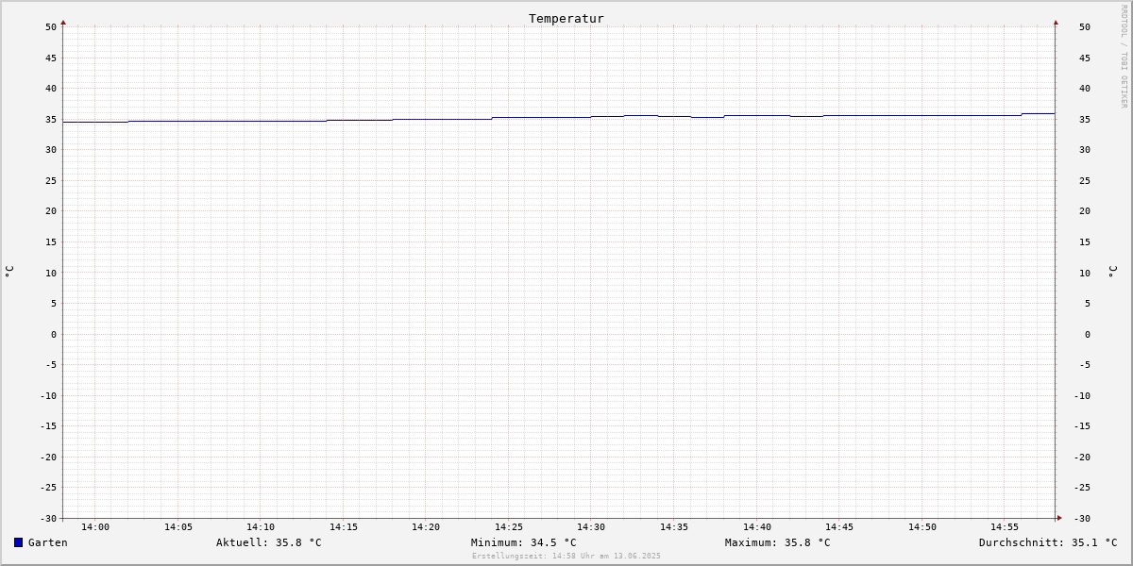Click the 14:25 time axis label
Screen dimensions: 1133x566
[509, 527]
